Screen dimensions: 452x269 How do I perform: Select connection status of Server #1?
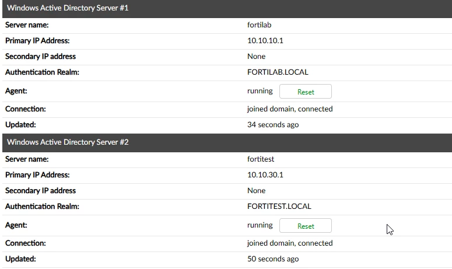pos(290,109)
